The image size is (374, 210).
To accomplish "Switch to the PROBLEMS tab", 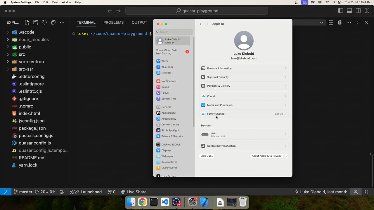I will 113,22.
